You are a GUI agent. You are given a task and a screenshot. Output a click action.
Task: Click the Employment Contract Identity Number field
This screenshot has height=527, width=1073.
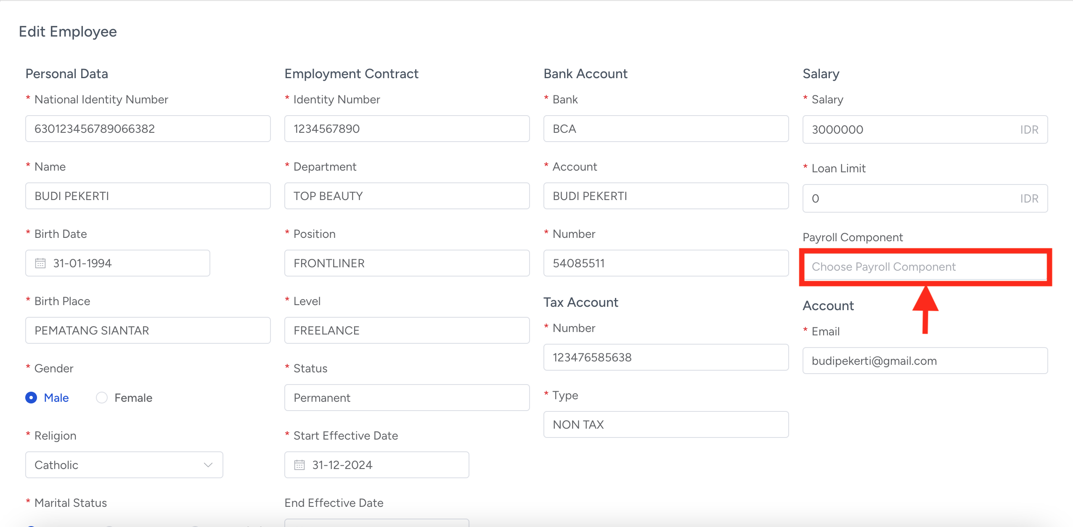coord(406,129)
